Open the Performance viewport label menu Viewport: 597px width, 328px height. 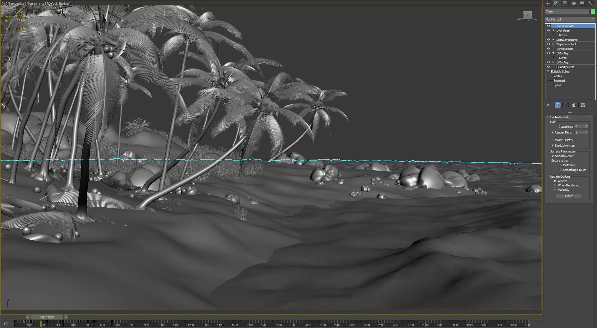tap(36, 4)
